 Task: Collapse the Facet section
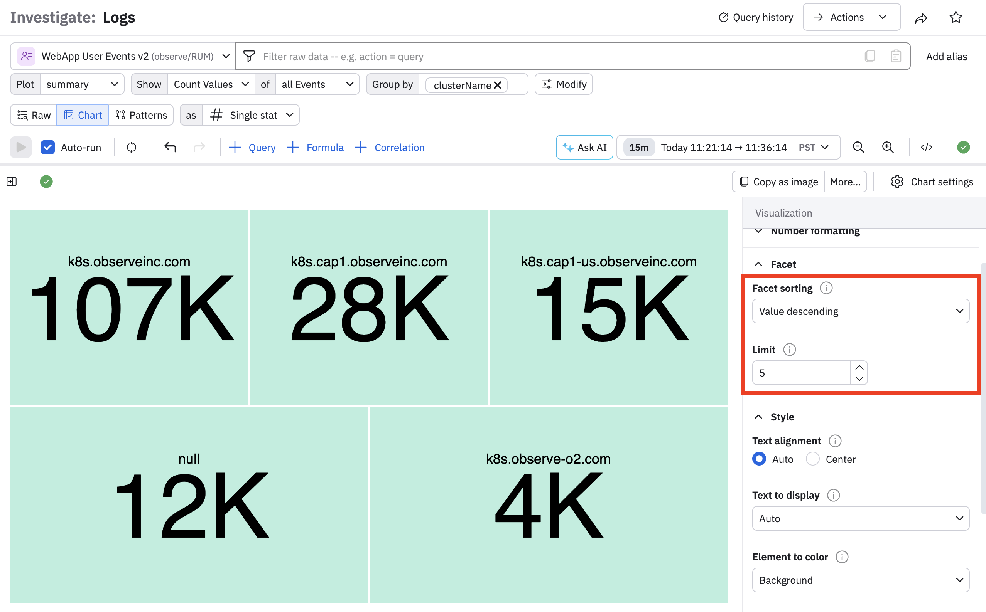point(758,264)
